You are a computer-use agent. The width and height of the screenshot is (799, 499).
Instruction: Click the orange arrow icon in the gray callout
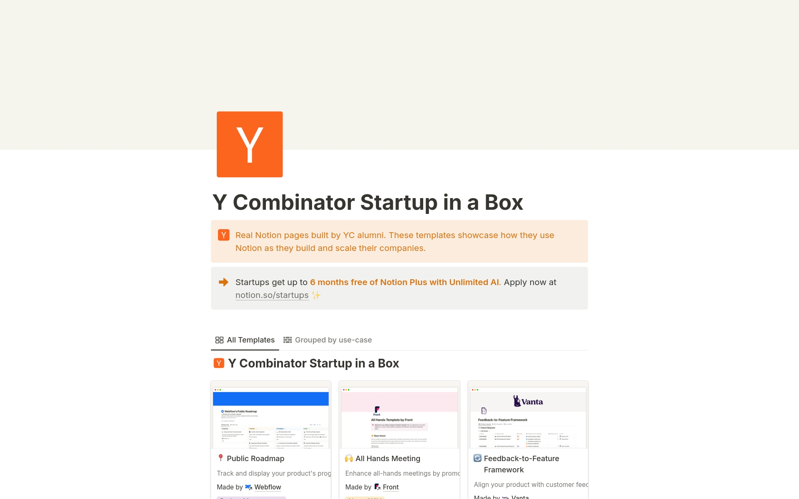pyautogui.click(x=223, y=282)
